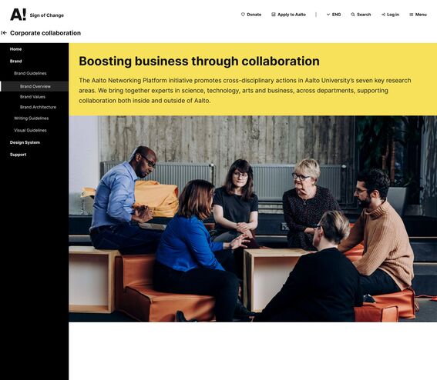Click the Donate heart icon
The height and width of the screenshot is (380, 437).
click(x=243, y=15)
